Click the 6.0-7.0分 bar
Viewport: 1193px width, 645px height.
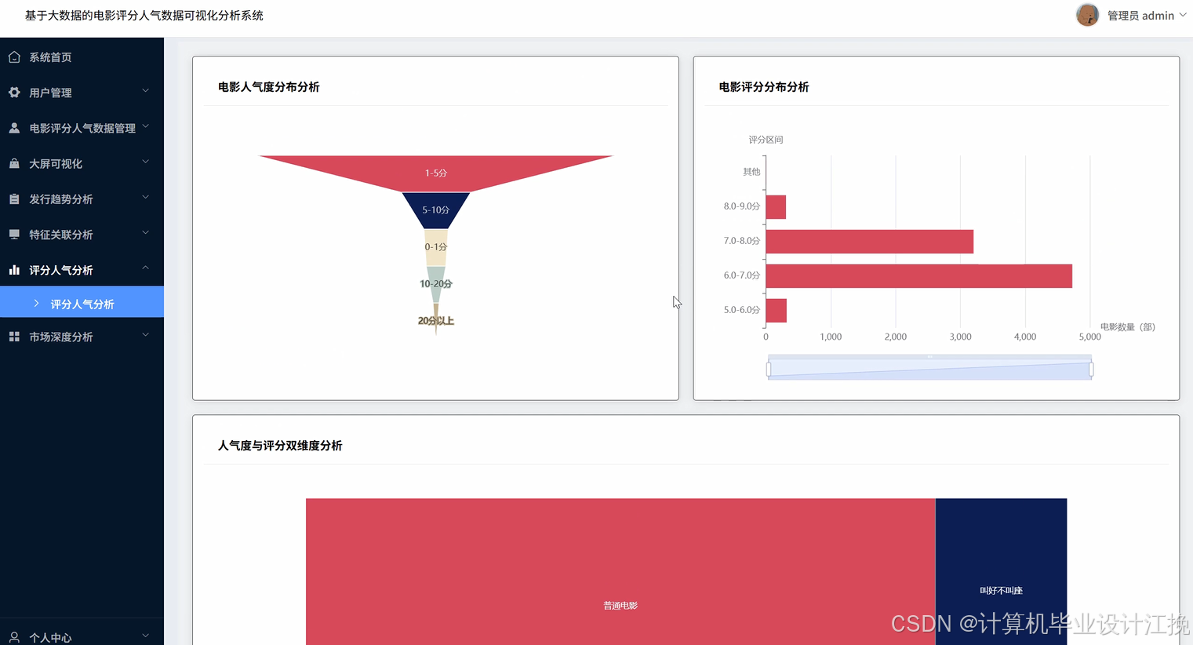(x=918, y=276)
